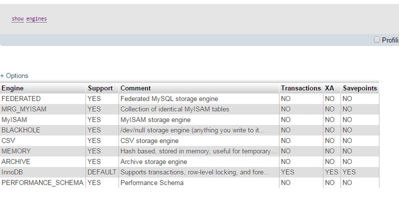Click the 'engines' keyword in query
This screenshot has width=399, height=198.
tap(36, 19)
